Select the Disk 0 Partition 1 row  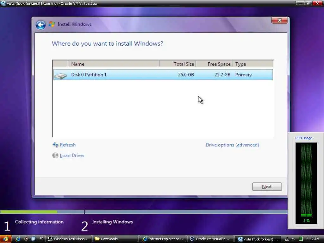163,75
